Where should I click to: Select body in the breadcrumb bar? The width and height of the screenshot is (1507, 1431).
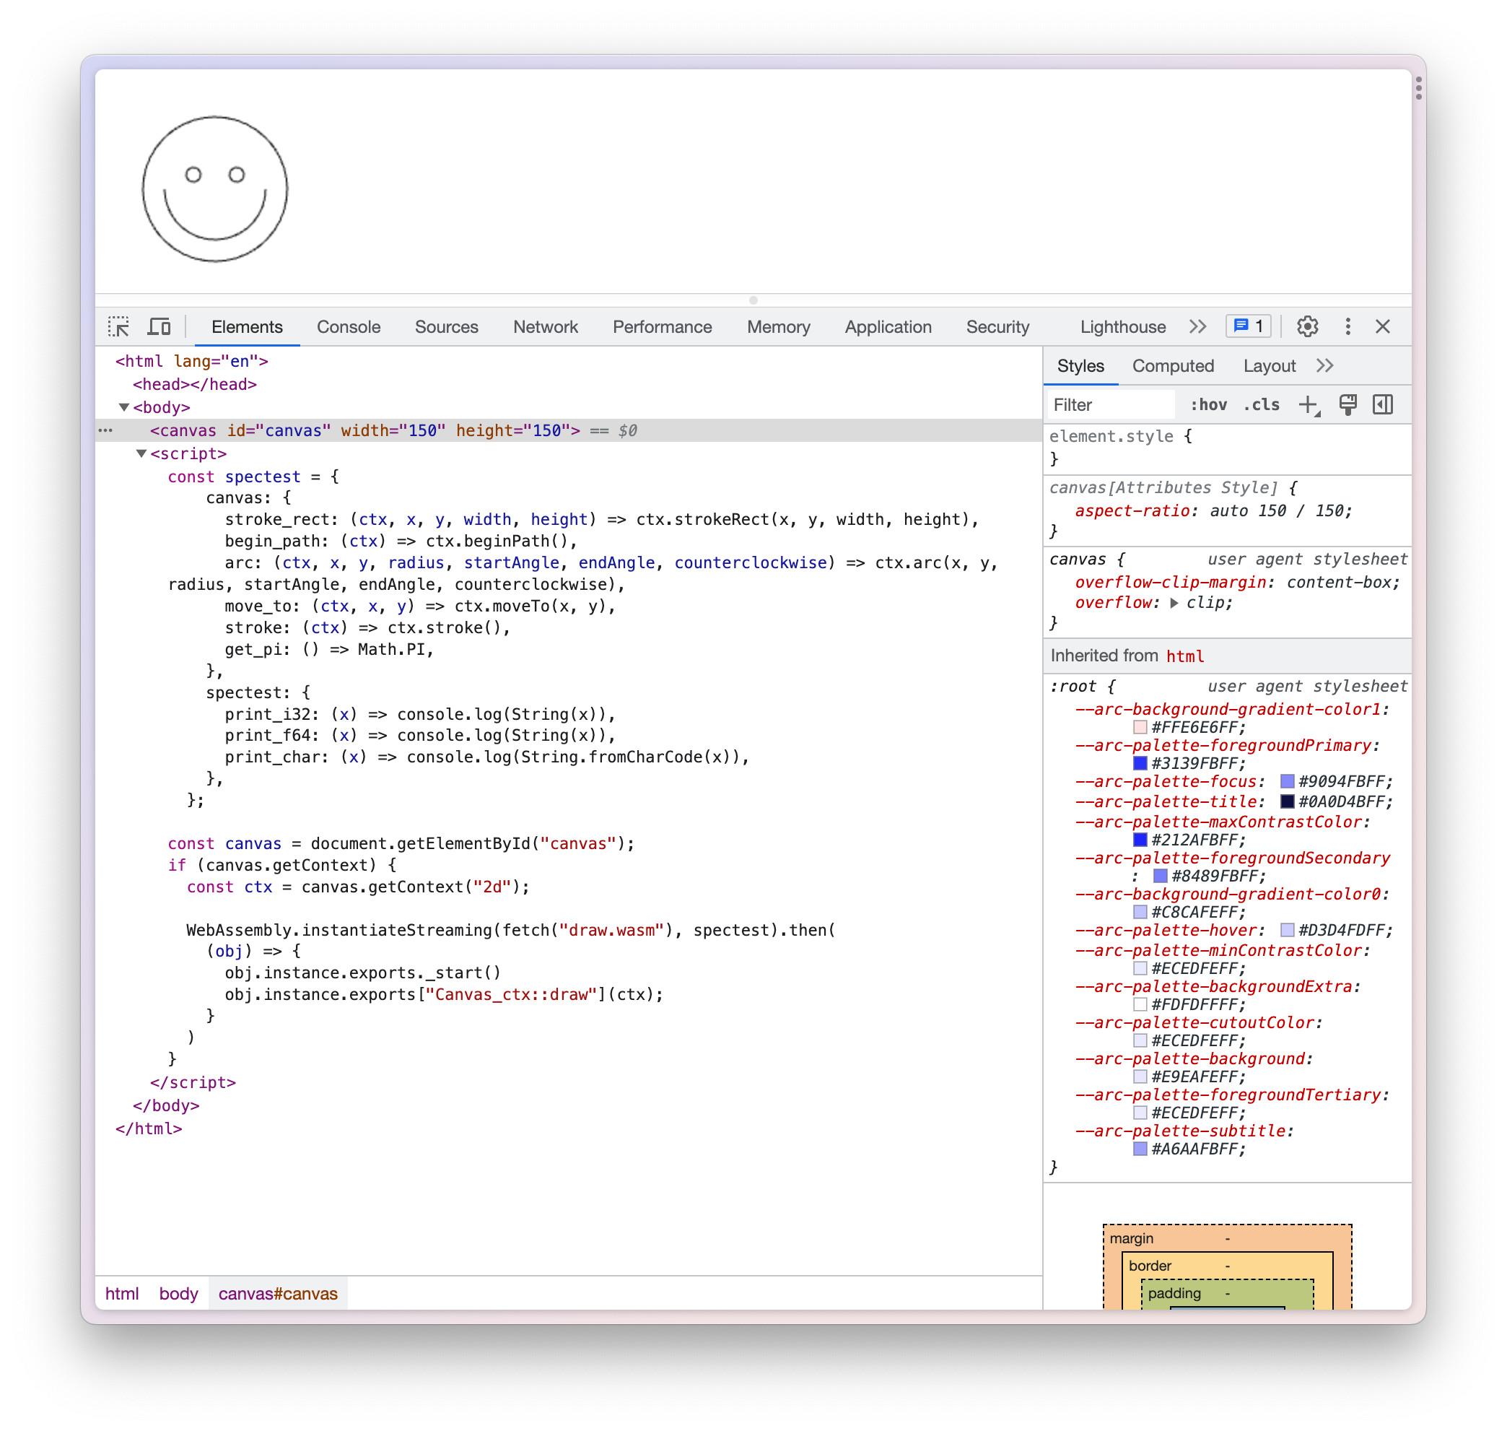tap(178, 1294)
